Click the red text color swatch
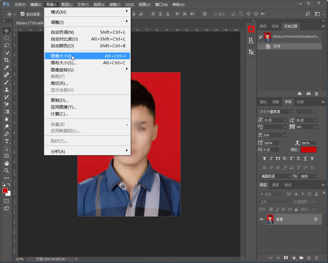 click(308, 150)
